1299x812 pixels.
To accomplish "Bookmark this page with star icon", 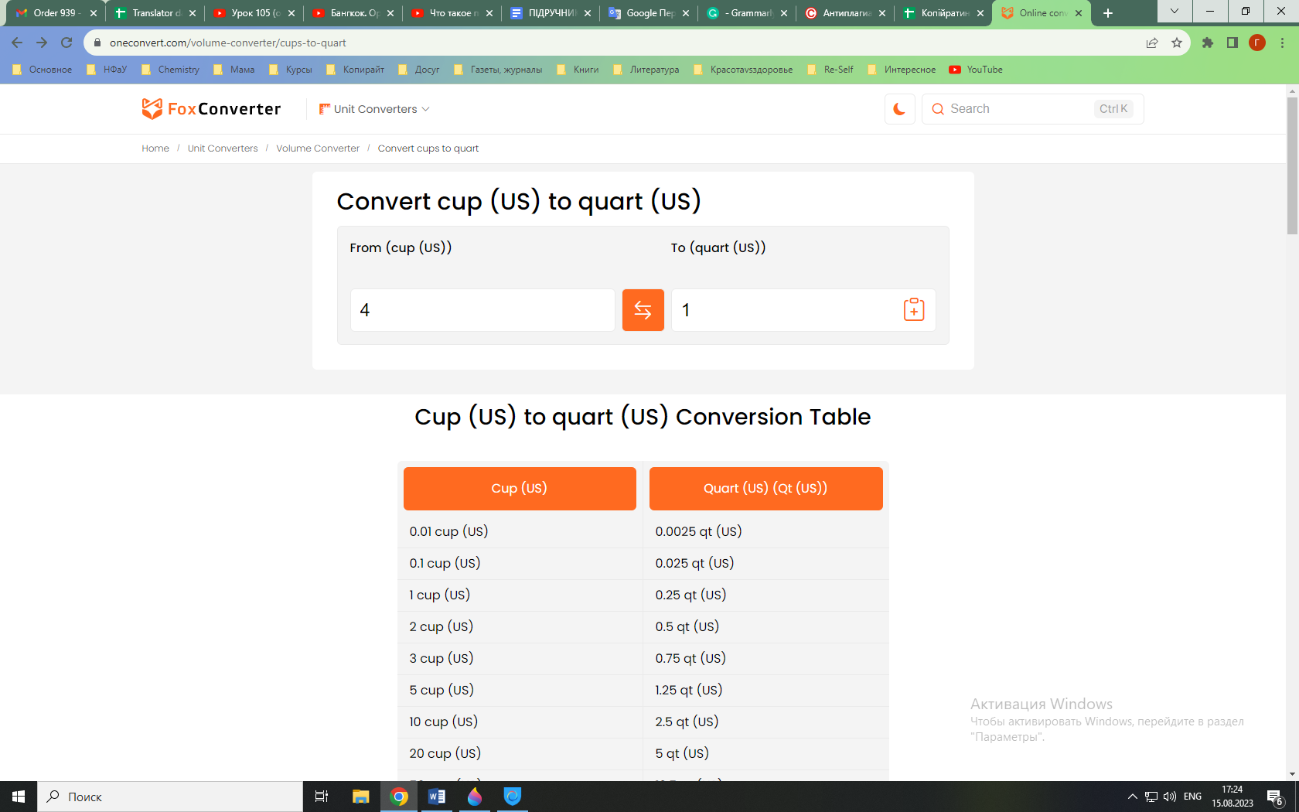I will [1176, 43].
